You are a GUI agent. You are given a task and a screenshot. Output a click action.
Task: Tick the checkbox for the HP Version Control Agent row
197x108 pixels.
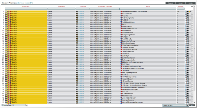pos(192,89)
